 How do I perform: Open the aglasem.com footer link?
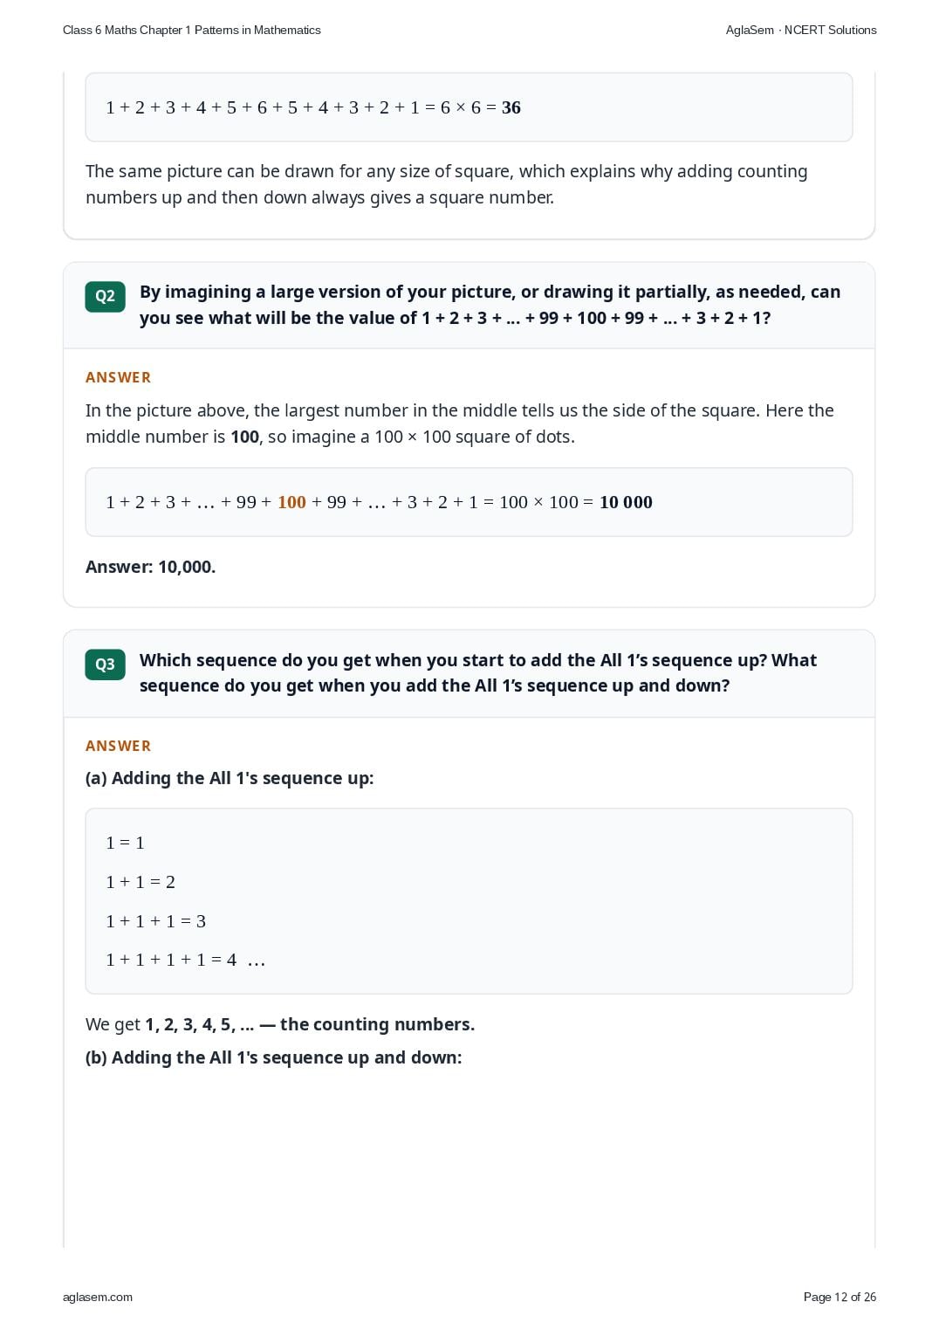click(x=98, y=1297)
